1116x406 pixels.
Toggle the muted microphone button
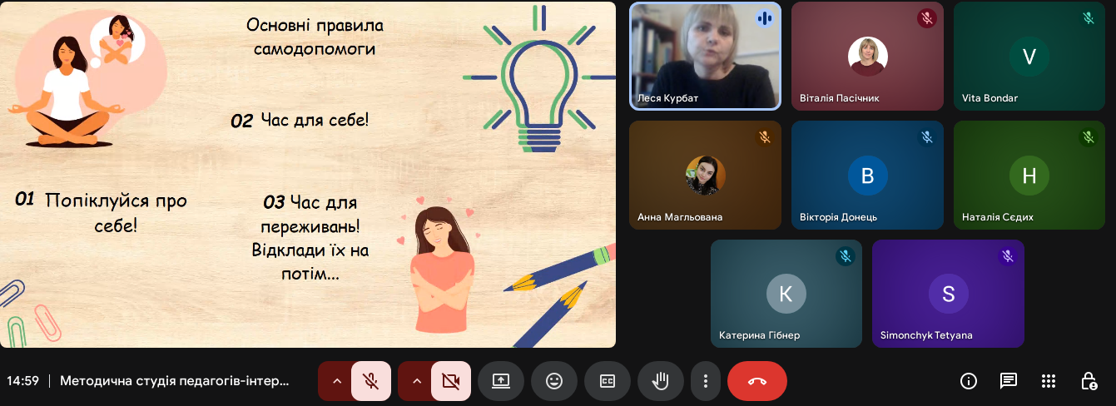[371, 381]
